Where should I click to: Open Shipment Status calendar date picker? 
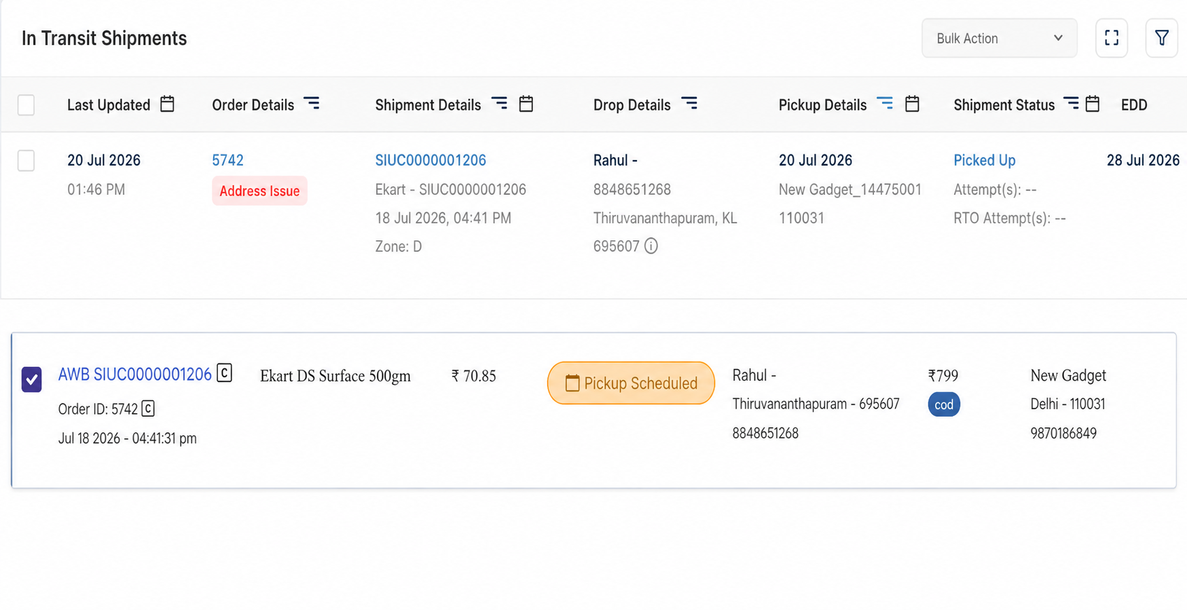[x=1093, y=104]
